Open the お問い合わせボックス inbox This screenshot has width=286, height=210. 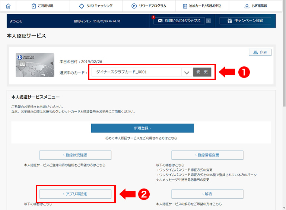point(179,21)
